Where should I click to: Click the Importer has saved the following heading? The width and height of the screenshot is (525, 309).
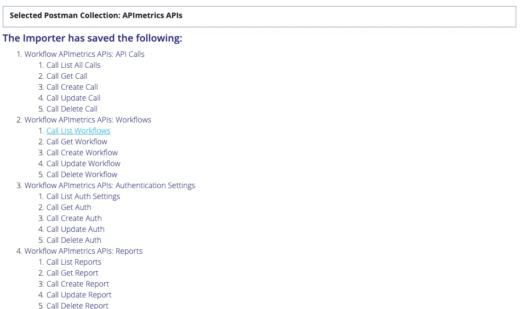point(93,38)
